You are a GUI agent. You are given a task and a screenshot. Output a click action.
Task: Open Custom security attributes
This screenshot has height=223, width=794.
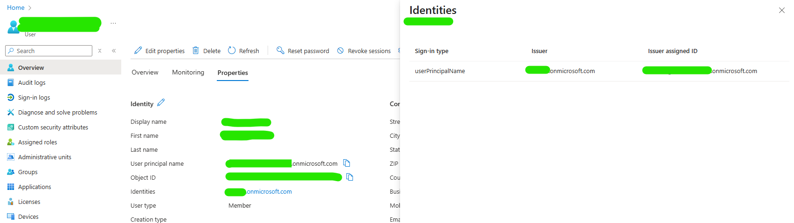click(53, 127)
